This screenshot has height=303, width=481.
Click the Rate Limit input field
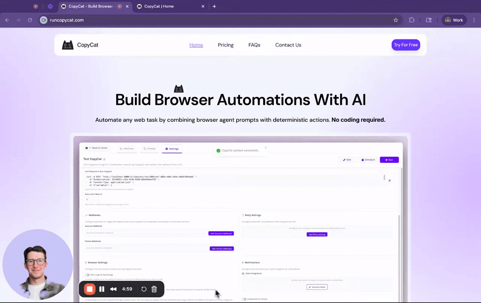click(x=93, y=199)
